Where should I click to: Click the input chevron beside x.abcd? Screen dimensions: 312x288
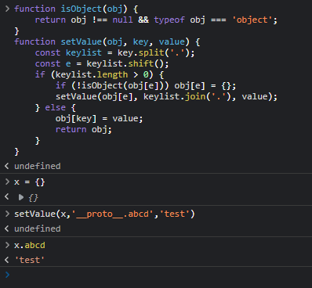tap(7, 245)
